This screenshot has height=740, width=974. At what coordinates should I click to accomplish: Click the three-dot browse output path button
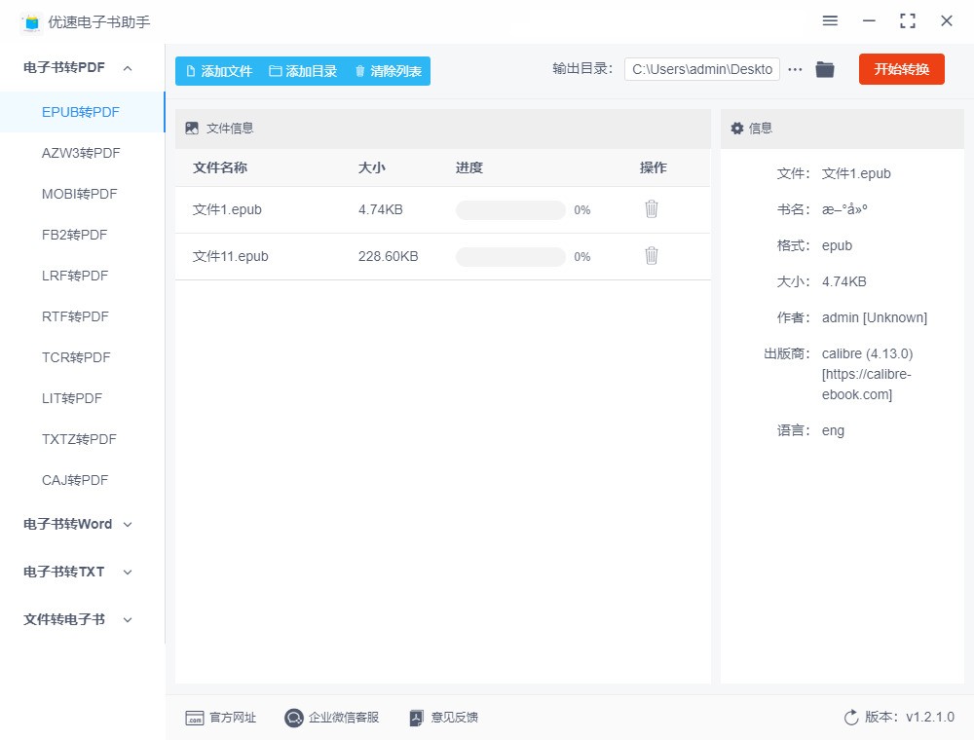point(795,69)
